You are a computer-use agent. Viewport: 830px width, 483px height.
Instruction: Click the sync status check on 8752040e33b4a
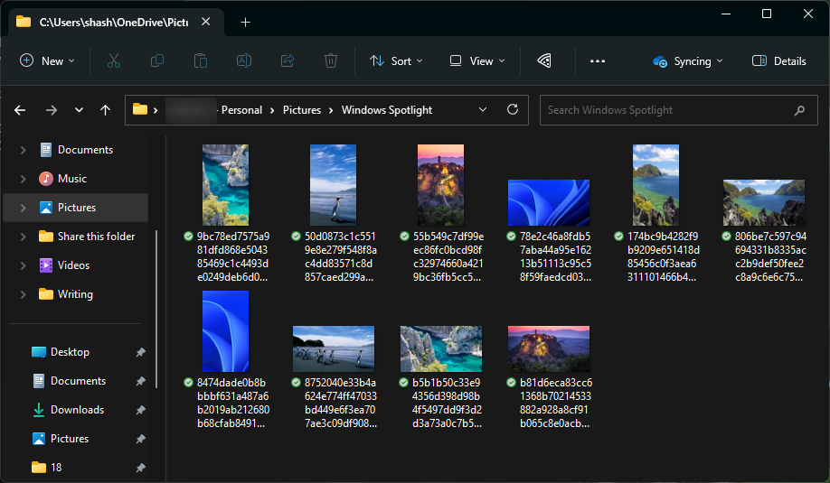296,382
